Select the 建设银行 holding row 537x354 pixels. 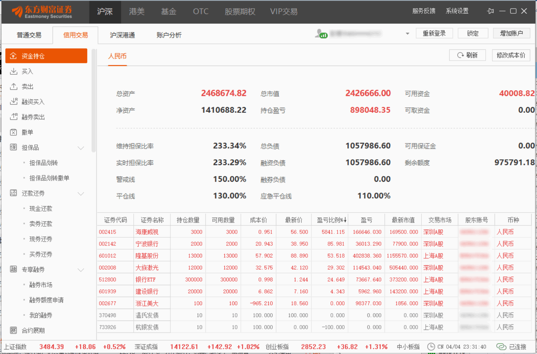tap(314, 291)
